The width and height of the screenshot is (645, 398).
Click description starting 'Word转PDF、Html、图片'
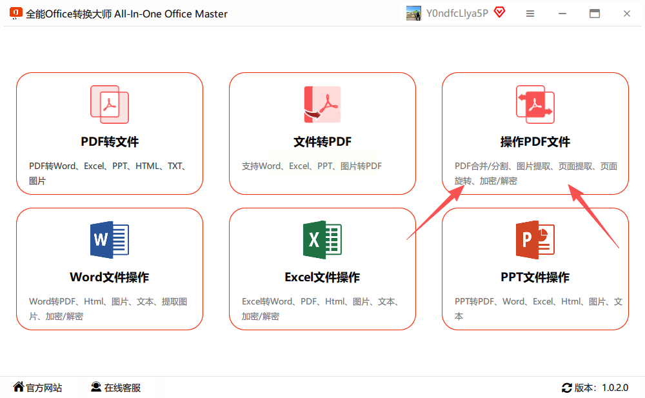coord(108,309)
